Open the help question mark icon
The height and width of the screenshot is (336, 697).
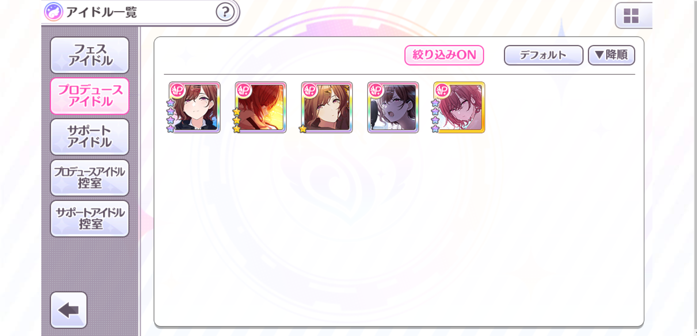[225, 12]
